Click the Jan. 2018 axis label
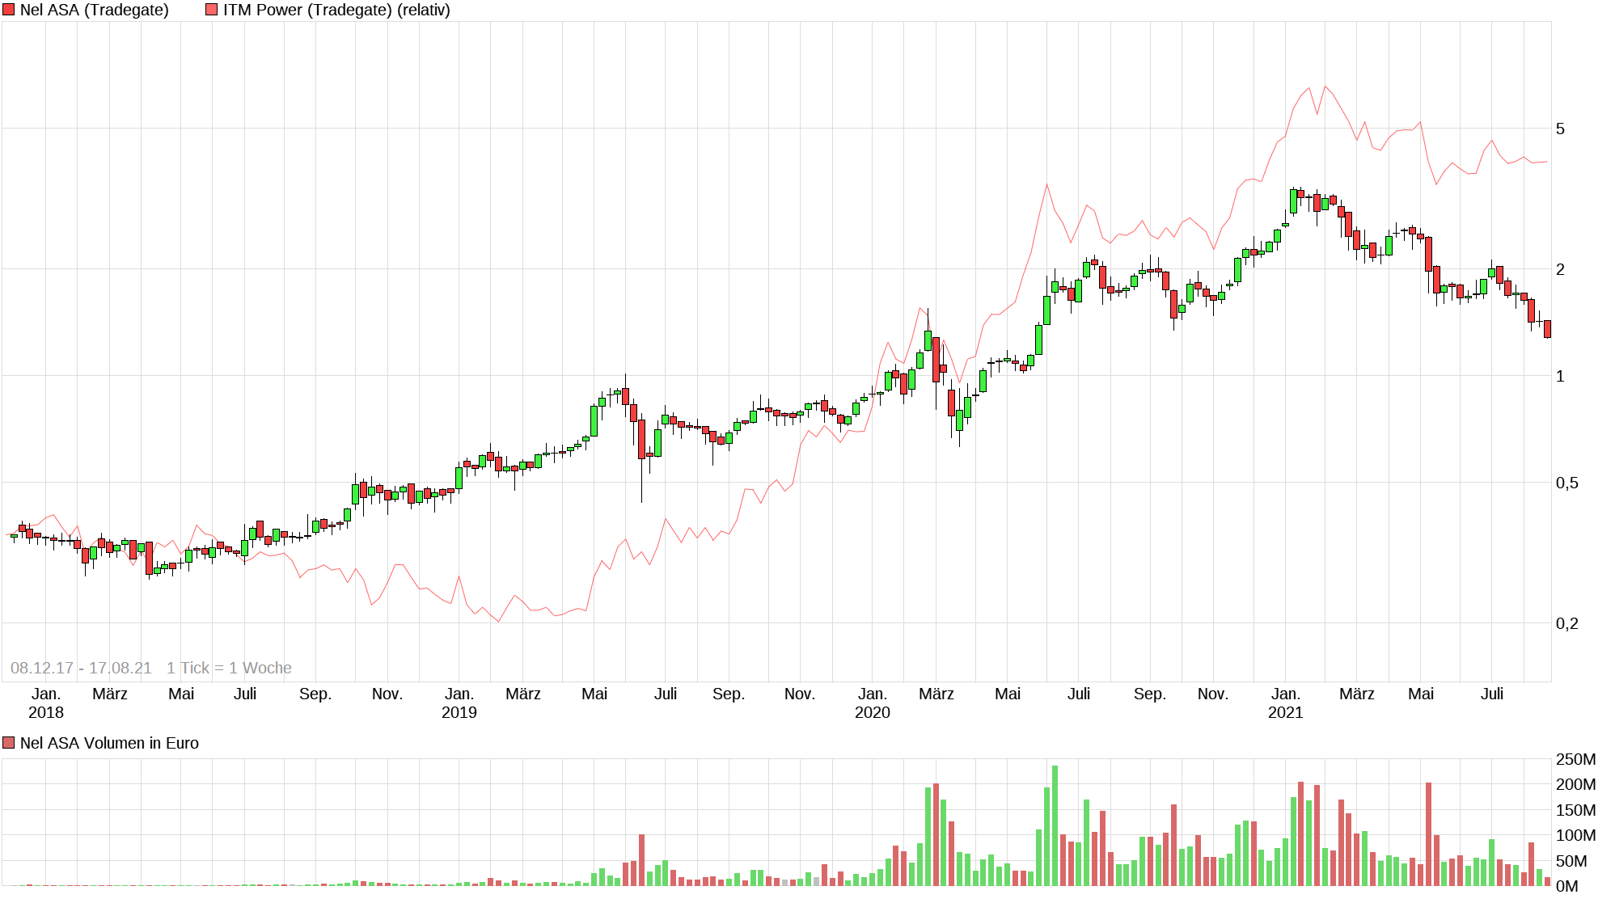 click(46, 703)
